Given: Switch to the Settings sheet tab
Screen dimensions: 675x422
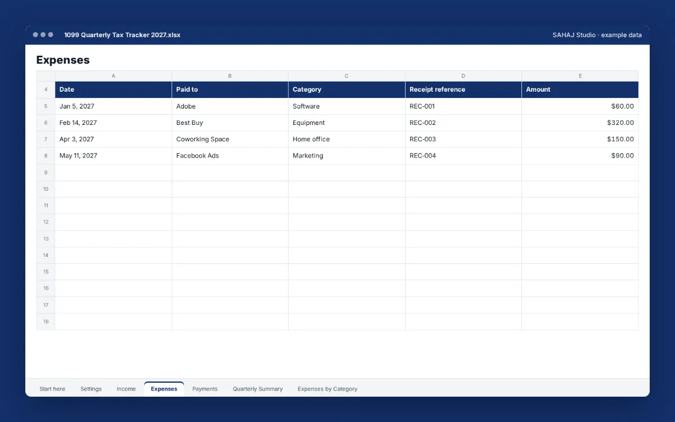Looking at the screenshot, I should (91, 389).
